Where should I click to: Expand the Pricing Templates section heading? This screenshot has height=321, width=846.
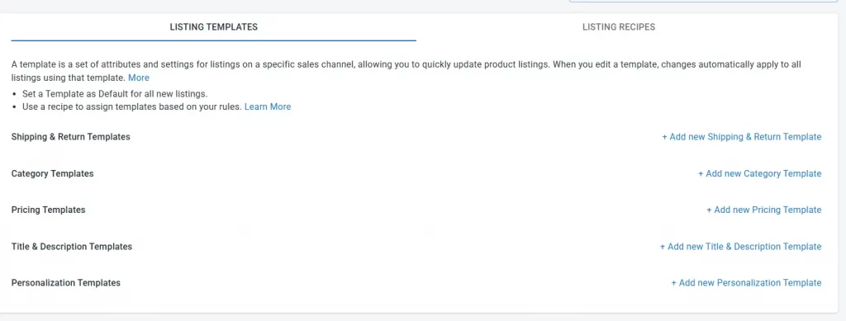click(48, 210)
